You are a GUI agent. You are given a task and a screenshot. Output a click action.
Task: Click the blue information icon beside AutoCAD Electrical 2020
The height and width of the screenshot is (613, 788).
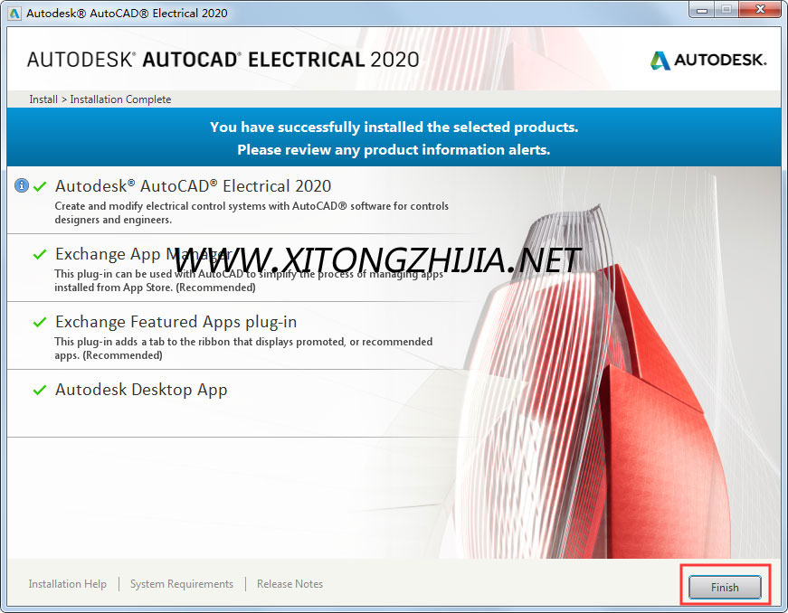22,185
